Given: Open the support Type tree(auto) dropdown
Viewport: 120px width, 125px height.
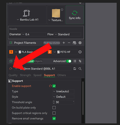Looking at the screenshot, I should 63,91.
